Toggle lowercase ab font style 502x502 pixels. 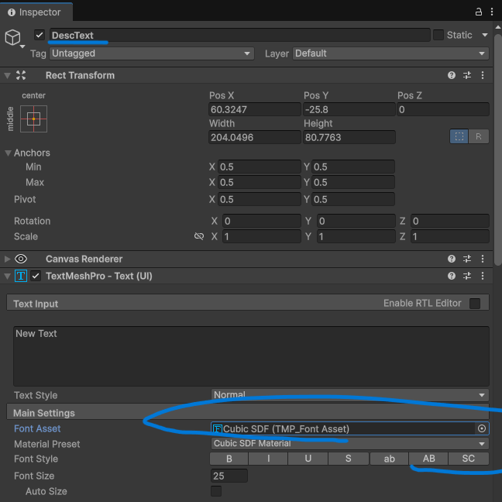pyautogui.click(x=390, y=459)
